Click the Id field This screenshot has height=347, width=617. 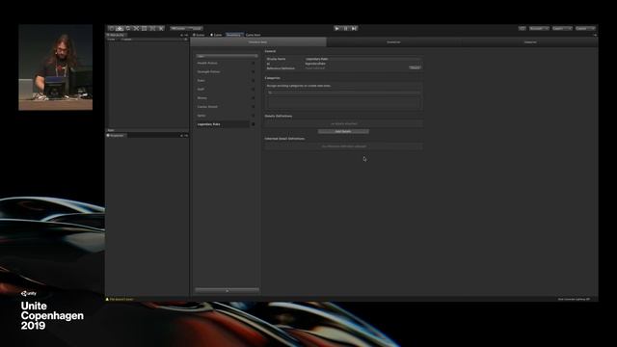362,64
